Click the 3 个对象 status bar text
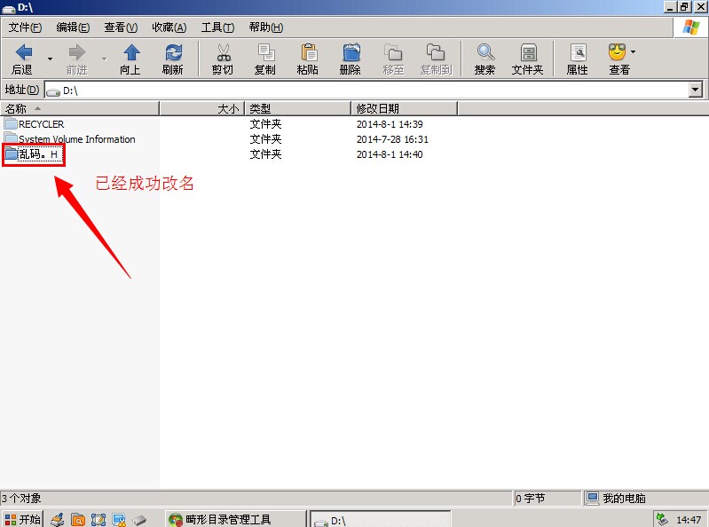This screenshot has height=527, width=709. 21,498
